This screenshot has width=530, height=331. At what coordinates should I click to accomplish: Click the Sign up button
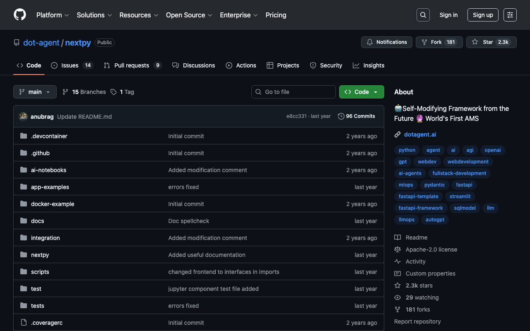482,15
